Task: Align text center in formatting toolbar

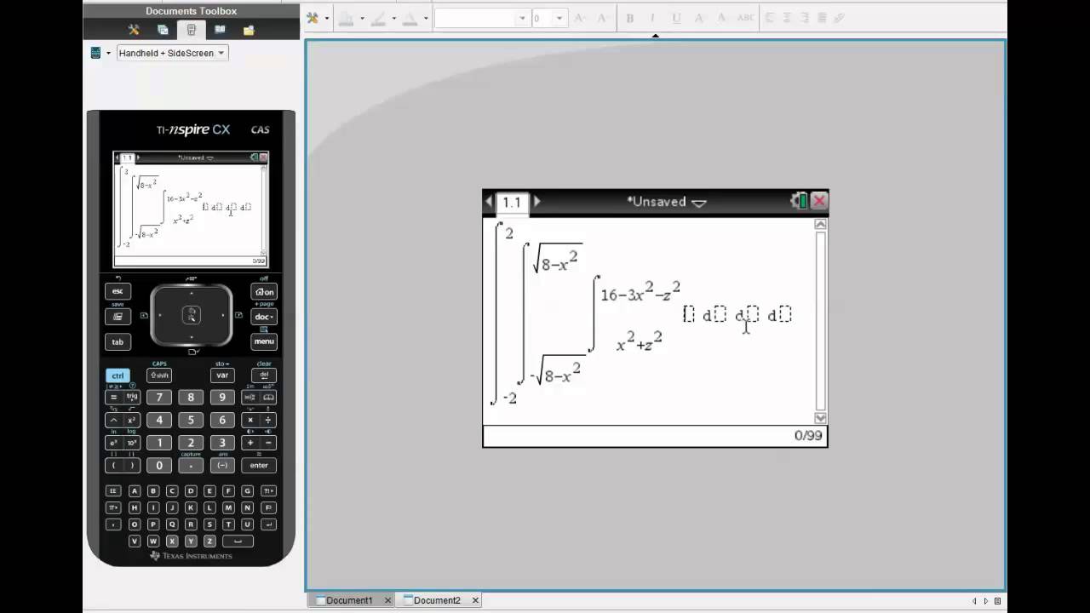Action: pos(788,18)
